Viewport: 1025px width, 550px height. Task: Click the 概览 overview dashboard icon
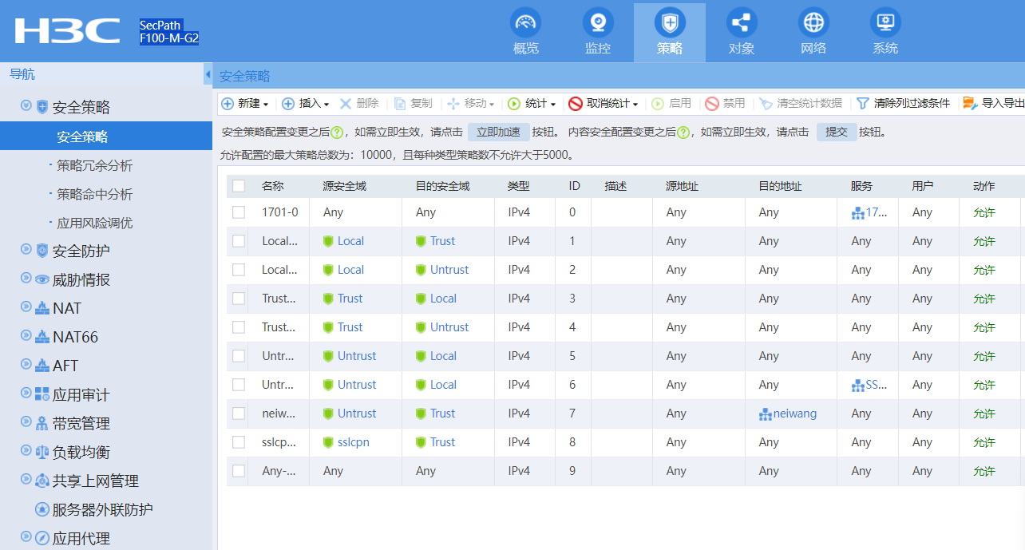pyautogui.click(x=525, y=22)
